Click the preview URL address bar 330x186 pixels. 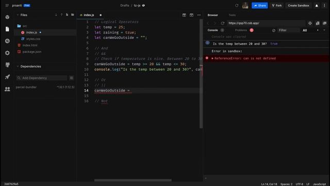(266, 23)
